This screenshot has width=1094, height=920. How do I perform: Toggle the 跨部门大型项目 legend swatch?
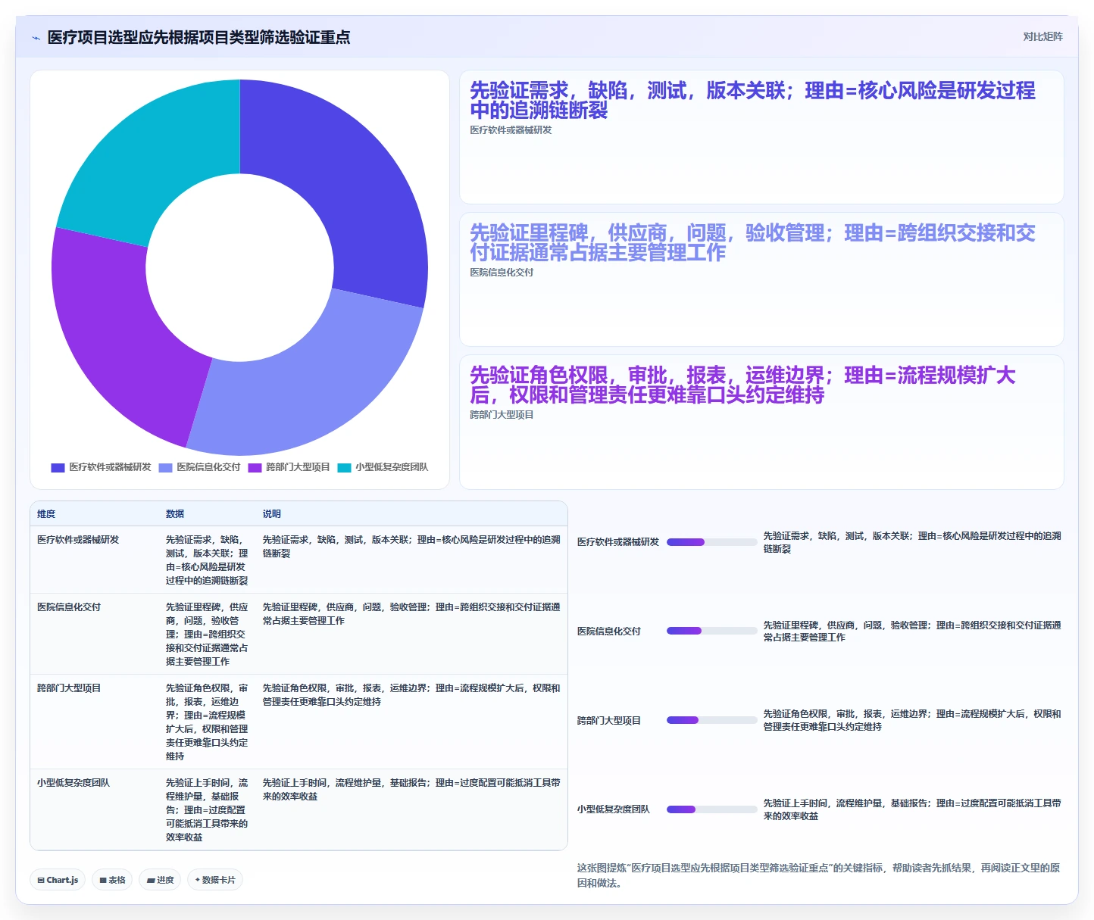(255, 468)
